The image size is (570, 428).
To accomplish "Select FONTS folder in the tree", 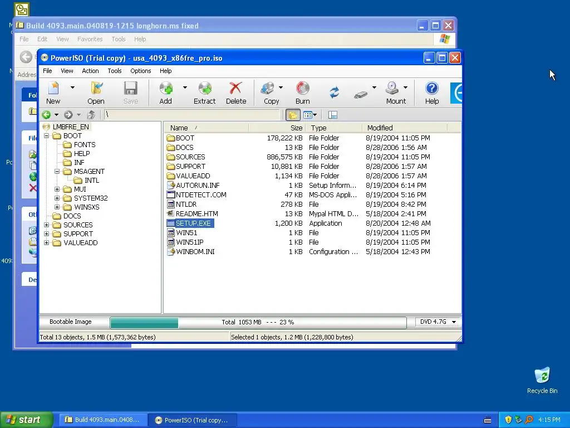I will click(x=85, y=144).
